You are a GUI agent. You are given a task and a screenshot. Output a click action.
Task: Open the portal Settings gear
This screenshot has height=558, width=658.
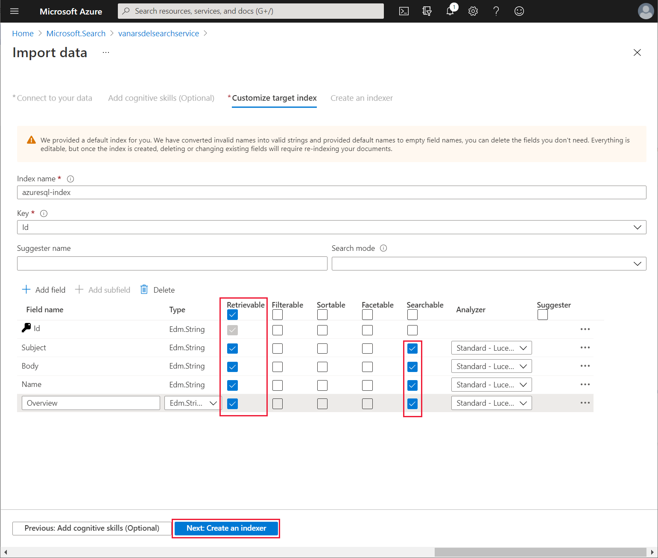pyautogui.click(x=473, y=11)
